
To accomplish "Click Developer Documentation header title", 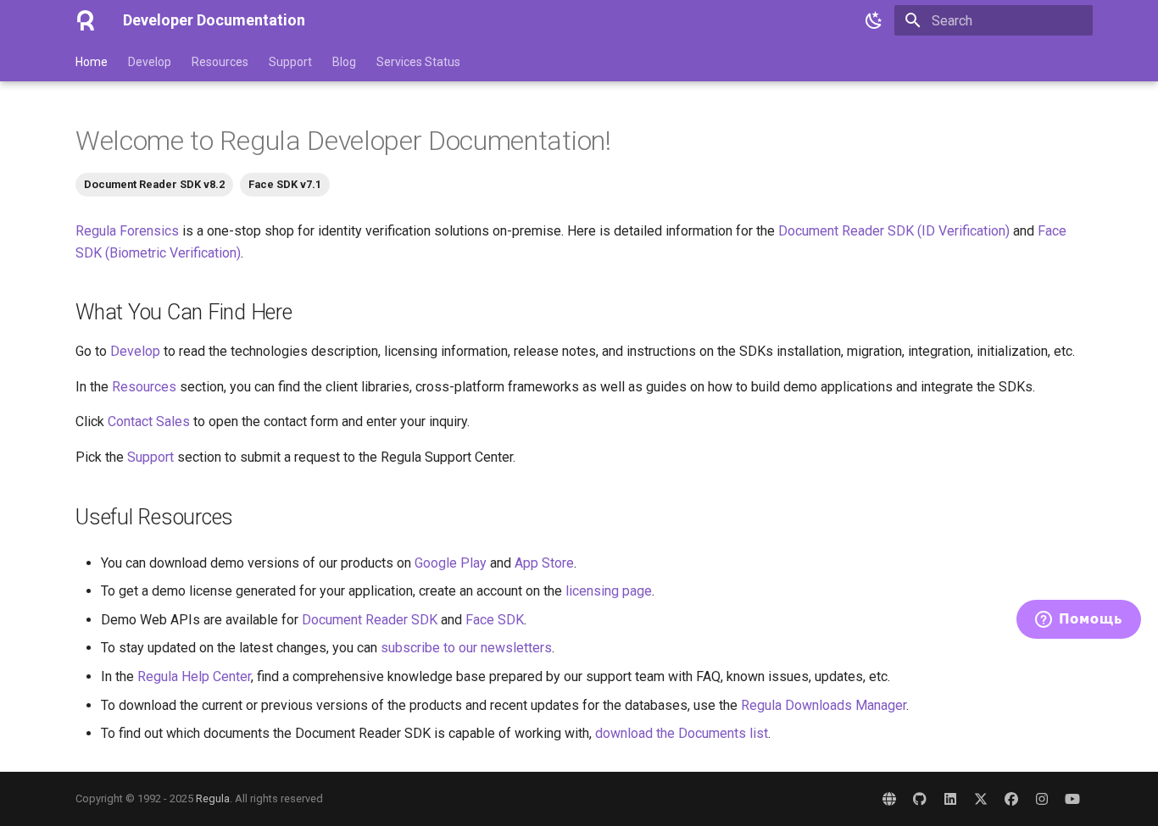I will pos(214,20).
